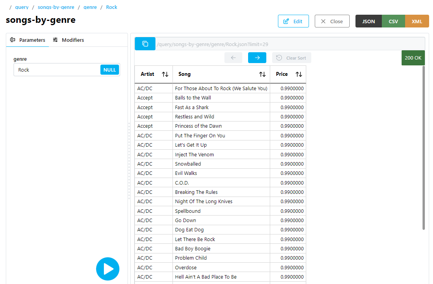
Task: Select the 'Fast As a Shark' cell
Action: (x=221, y=107)
